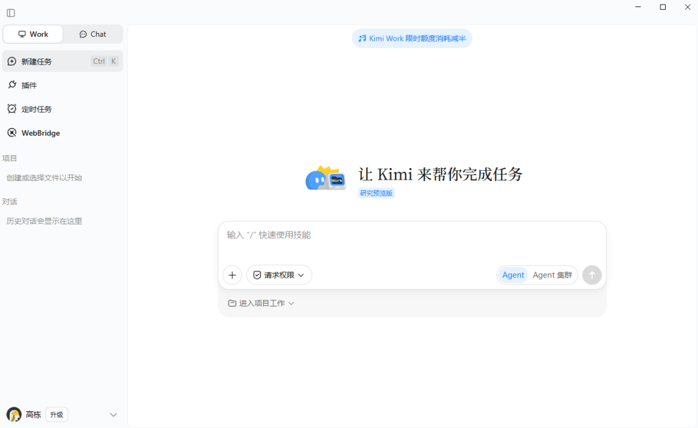The width and height of the screenshot is (698, 428).
Task: Click the 项目 section heading
Action: [x=9, y=158]
